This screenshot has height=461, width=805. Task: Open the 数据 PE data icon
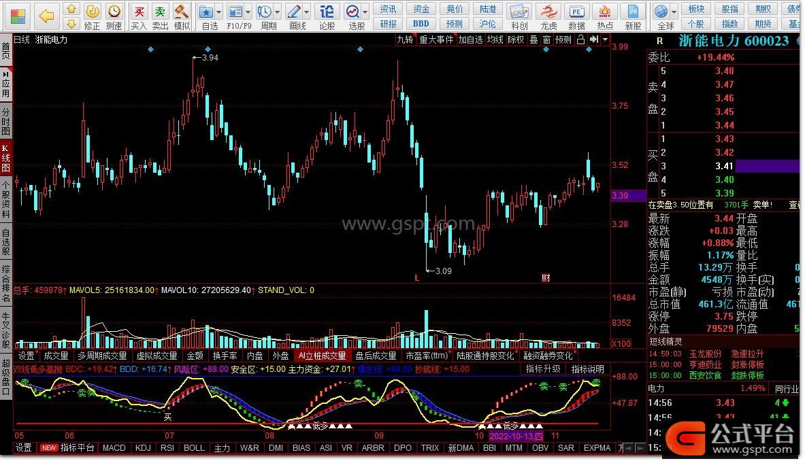(x=576, y=16)
